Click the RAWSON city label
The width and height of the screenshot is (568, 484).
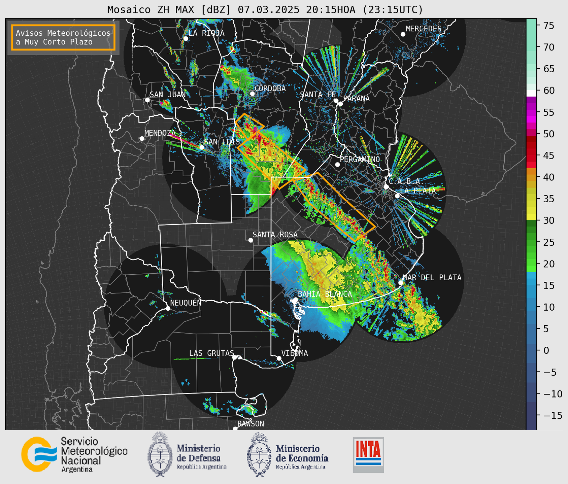click(x=251, y=424)
